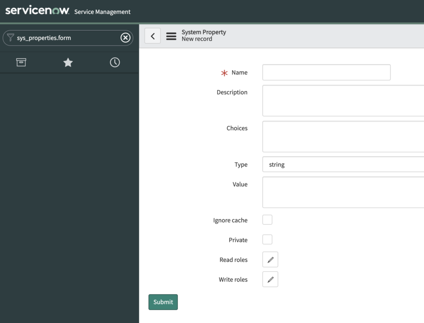Screen dimensions: 424x323
Task: Click the back arrow to previous page
Action: coord(152,36)
